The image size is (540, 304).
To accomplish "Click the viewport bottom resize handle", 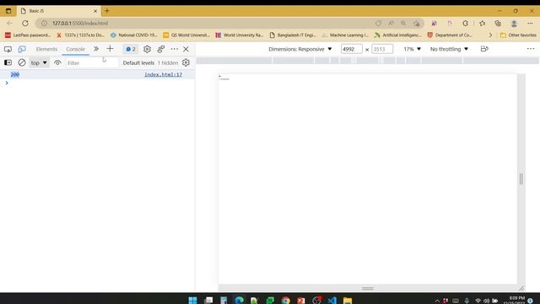I will [368, 289].
